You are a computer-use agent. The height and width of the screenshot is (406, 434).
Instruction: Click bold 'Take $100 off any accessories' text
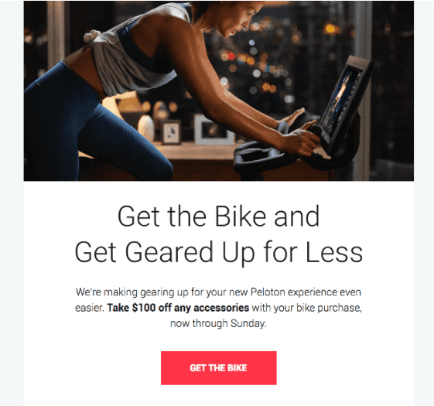(178, 308)
